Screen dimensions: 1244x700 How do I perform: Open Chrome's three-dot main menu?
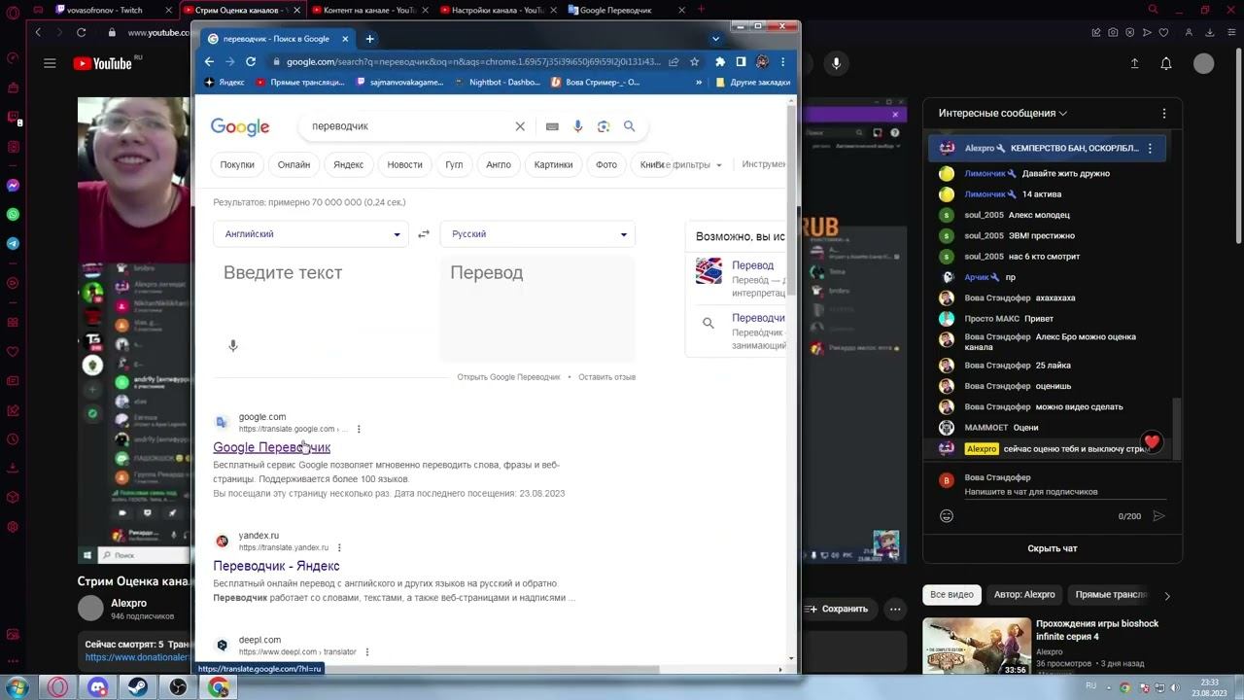pyautogui.click(x=782, y=61)
